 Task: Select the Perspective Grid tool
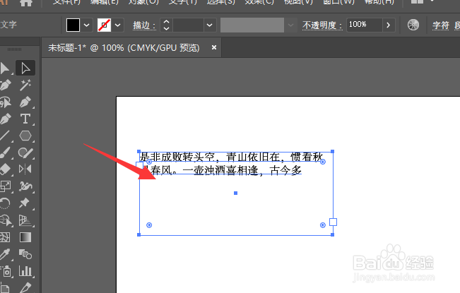(25, 220)
